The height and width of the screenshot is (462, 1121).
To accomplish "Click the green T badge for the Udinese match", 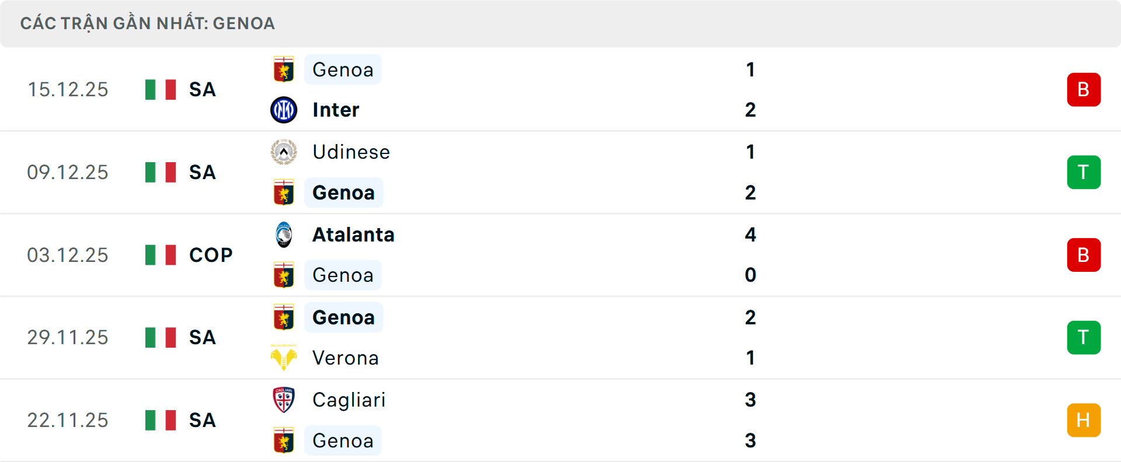I will tap(1084, 172).
